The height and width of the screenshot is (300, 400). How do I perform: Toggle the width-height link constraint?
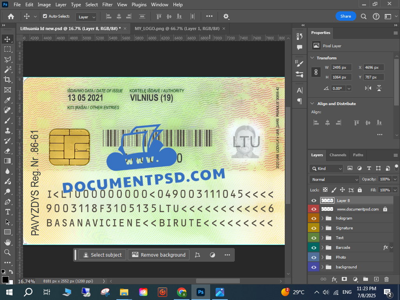(316, 72)
